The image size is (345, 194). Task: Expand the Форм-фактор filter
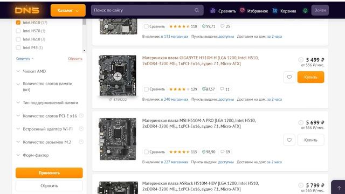(x=36, y=155)
